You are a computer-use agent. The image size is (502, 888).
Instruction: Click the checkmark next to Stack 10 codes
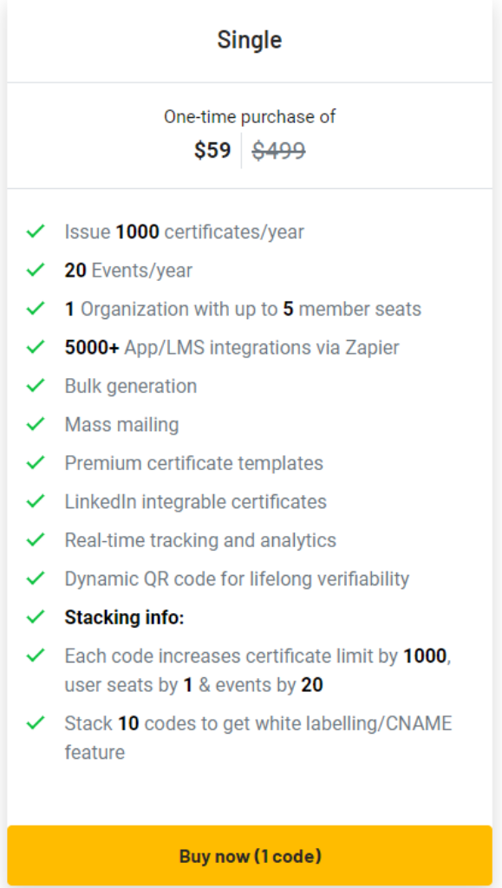35,722
